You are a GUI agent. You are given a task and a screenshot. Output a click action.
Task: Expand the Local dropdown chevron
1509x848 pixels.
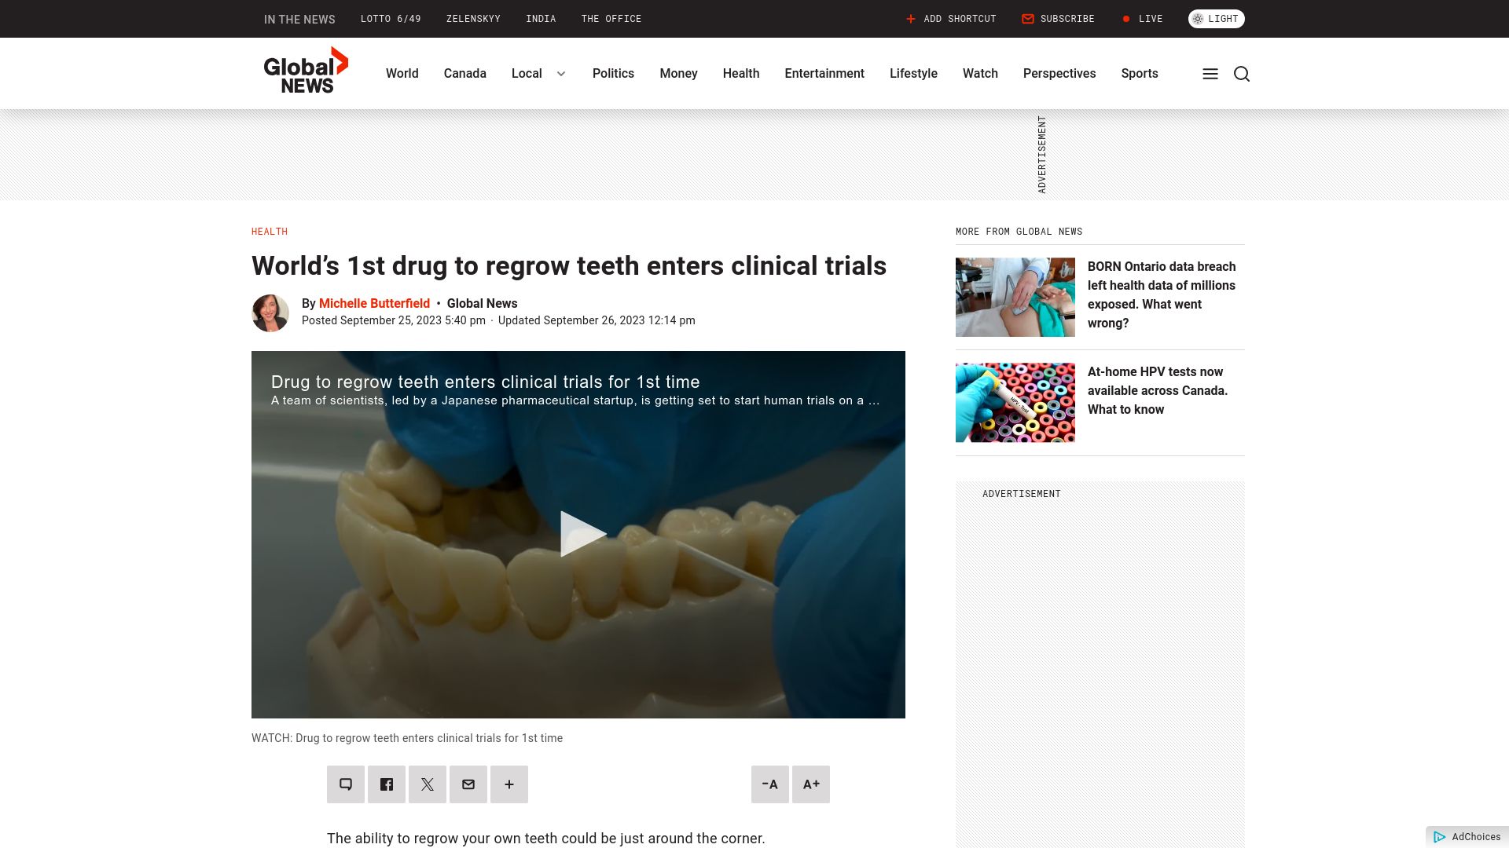point(561,74)
